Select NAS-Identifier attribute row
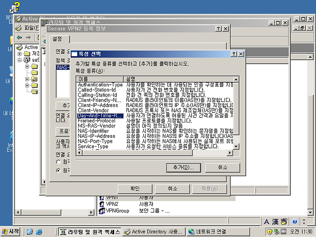Screen dimensions: 316x237 (x=155, y=131)
